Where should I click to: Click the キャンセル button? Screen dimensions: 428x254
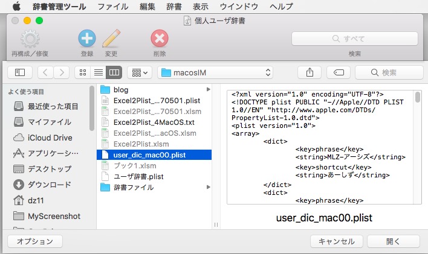coord(336,241)
